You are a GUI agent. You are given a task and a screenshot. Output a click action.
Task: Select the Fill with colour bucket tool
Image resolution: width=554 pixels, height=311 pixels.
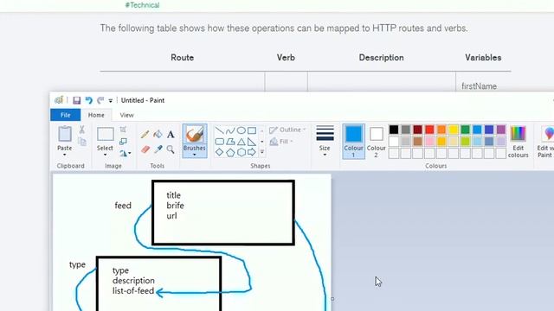click(x=158, y=134)
